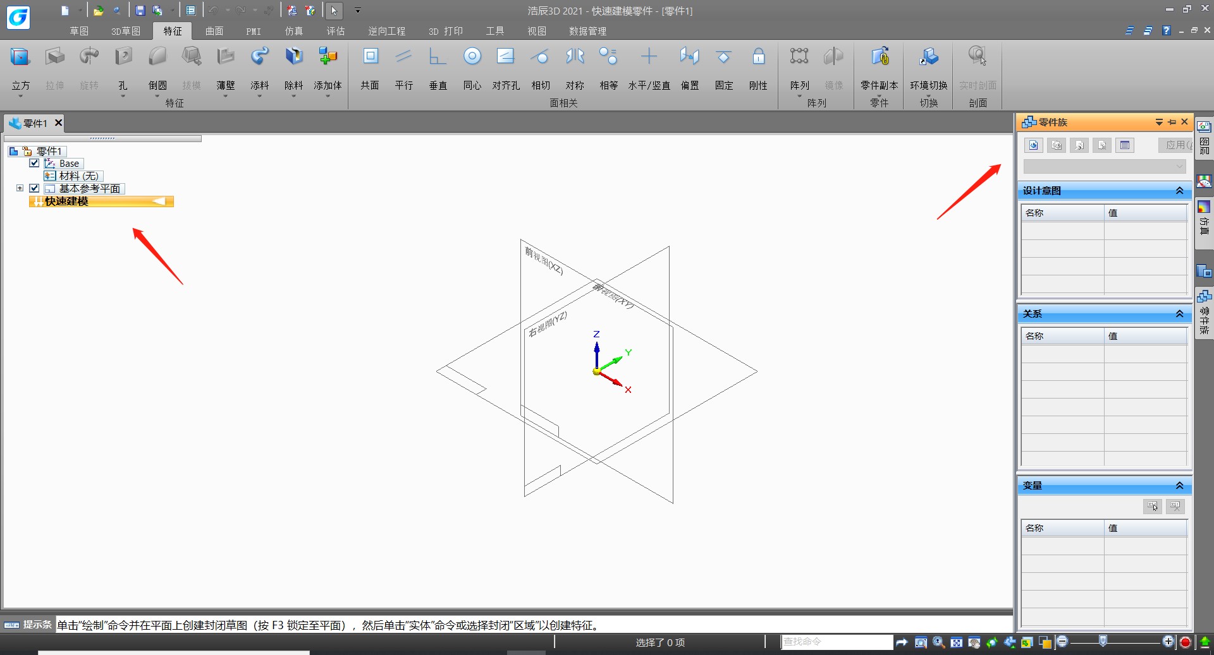Image resolution: width=1214 pixels, height=655 pixels.
Task: Switch to the 曲面 ribbon tab
Action: tap(214, 31)
